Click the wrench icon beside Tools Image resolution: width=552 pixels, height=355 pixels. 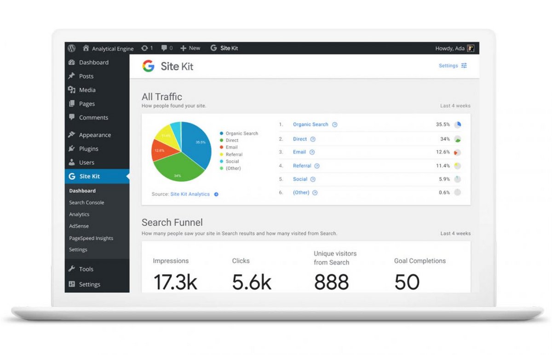click(72, 269)
